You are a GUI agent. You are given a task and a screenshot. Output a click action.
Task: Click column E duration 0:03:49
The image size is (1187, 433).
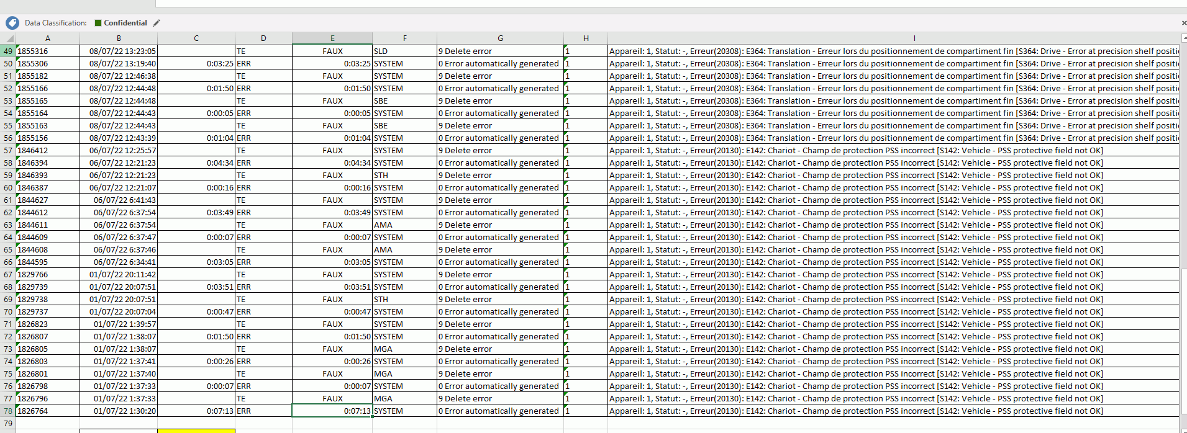[332, 212]
